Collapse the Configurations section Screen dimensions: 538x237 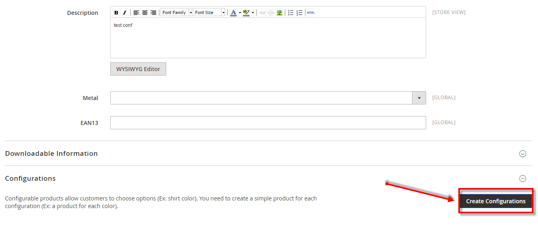[x=523, y=178]
